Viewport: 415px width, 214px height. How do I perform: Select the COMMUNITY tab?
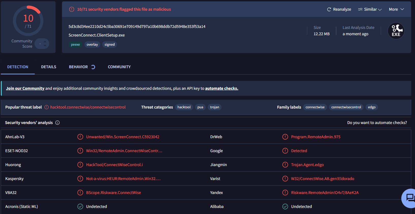pyautogui.click(x=119, y=67)
